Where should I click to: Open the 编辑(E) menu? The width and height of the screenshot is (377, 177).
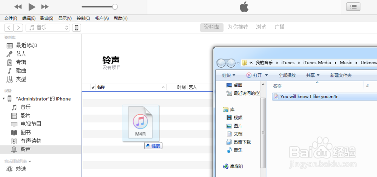pyautogui.click(x=29, y=18)
